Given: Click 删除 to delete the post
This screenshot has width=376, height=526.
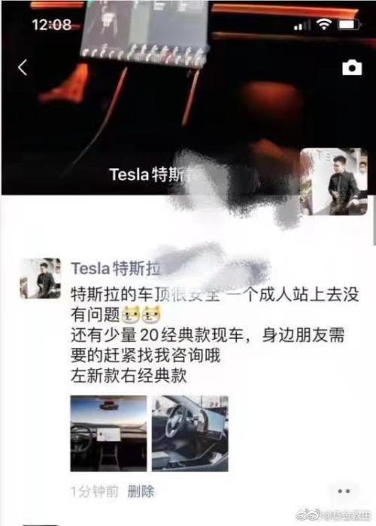Looking at the screenshot, I should (141, 491).
